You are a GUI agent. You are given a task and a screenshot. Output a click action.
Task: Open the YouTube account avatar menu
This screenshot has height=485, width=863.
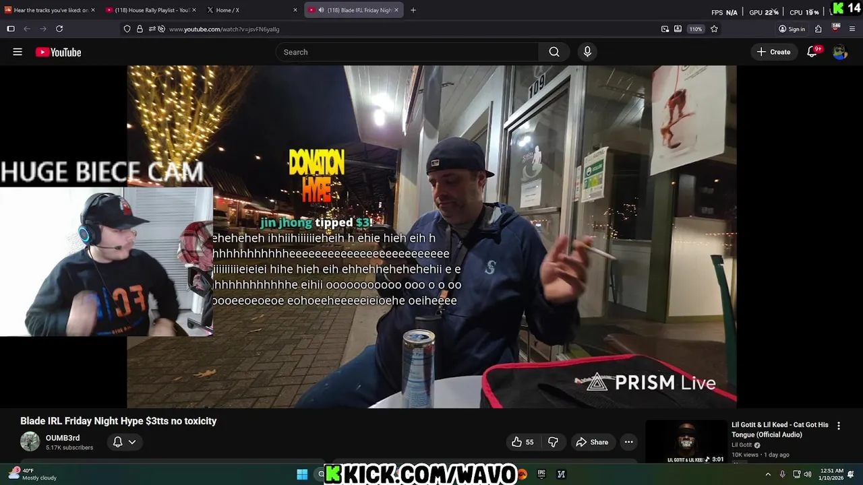coord(839,52)
